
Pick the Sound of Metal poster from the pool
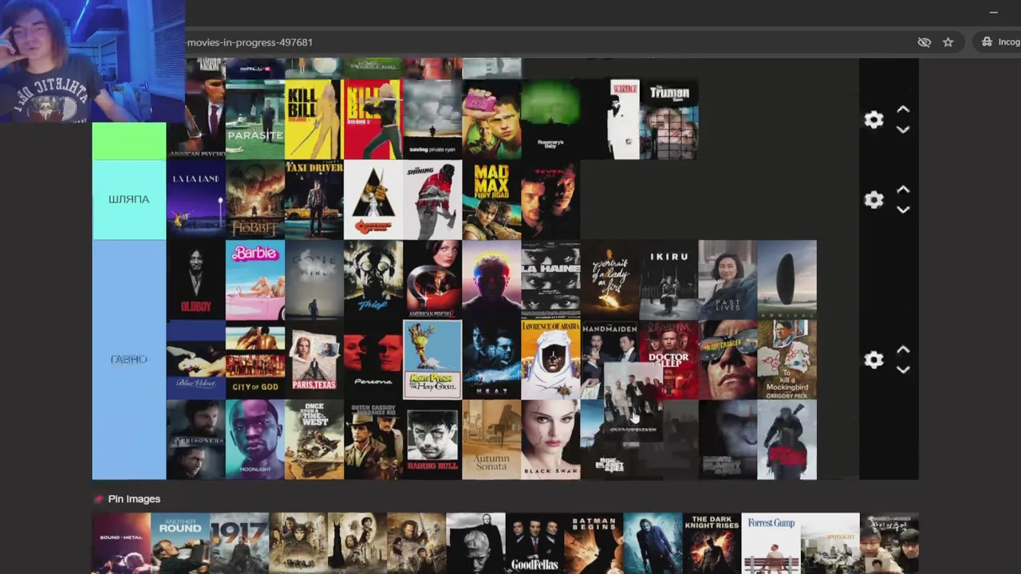pyautogui.click(x=121, y=543)
